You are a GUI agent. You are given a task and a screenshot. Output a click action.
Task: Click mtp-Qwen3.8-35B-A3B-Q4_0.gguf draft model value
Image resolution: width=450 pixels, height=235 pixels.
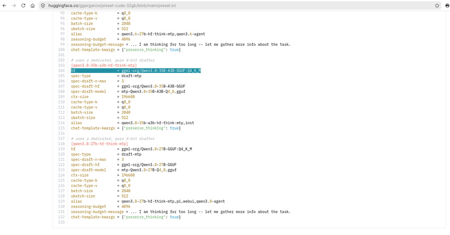click(153, 92)
